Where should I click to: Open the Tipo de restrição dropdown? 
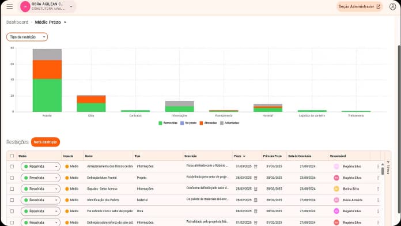point(27,37)
